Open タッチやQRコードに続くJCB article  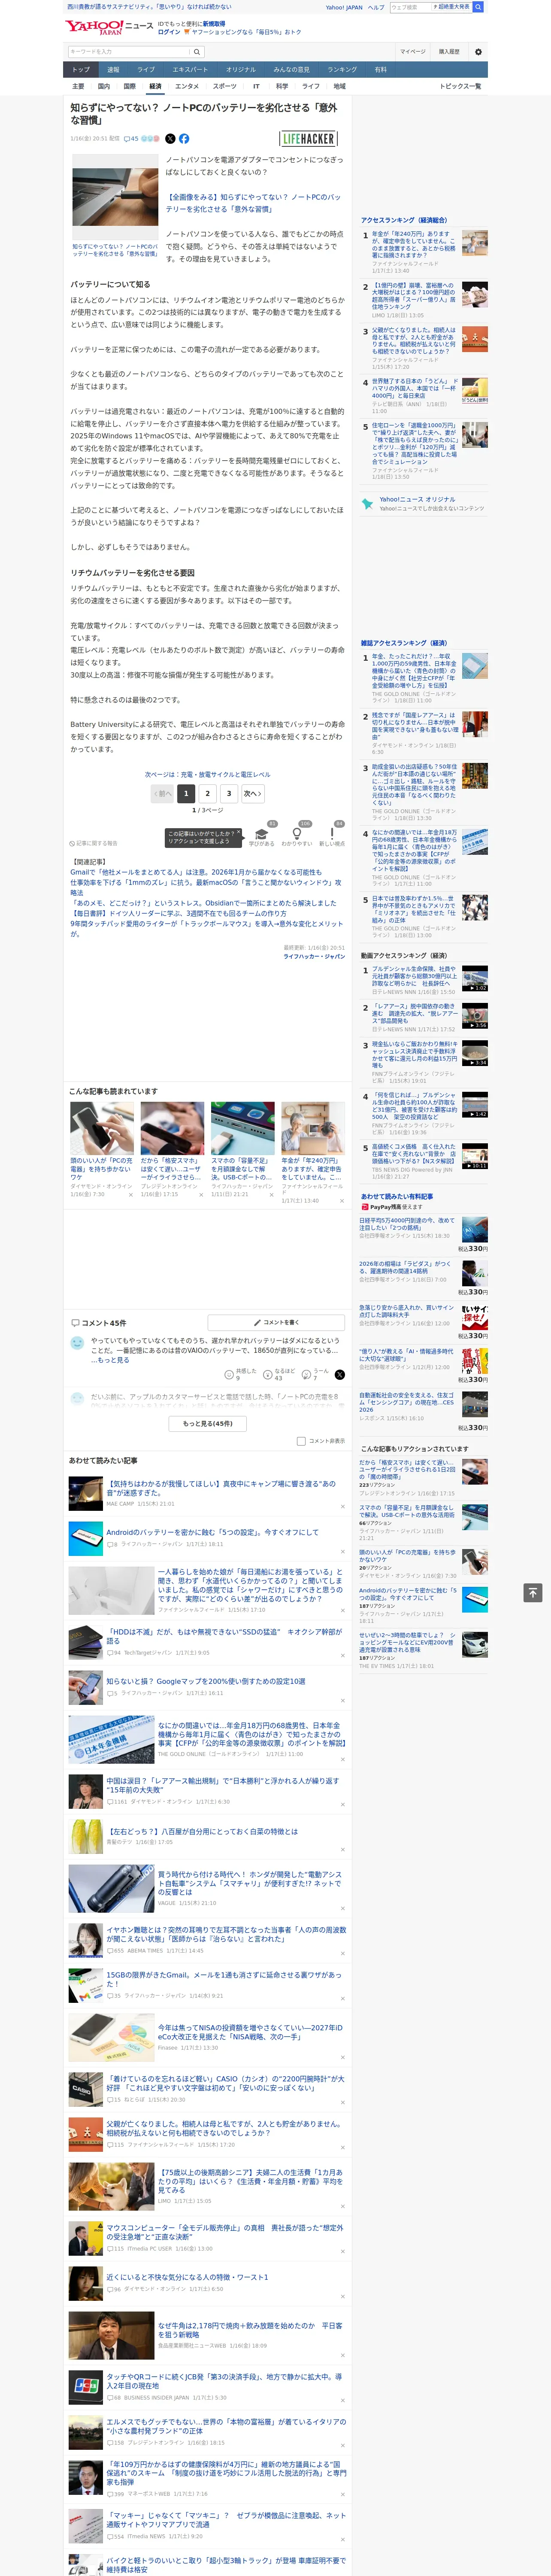[x=224, y=2381]
